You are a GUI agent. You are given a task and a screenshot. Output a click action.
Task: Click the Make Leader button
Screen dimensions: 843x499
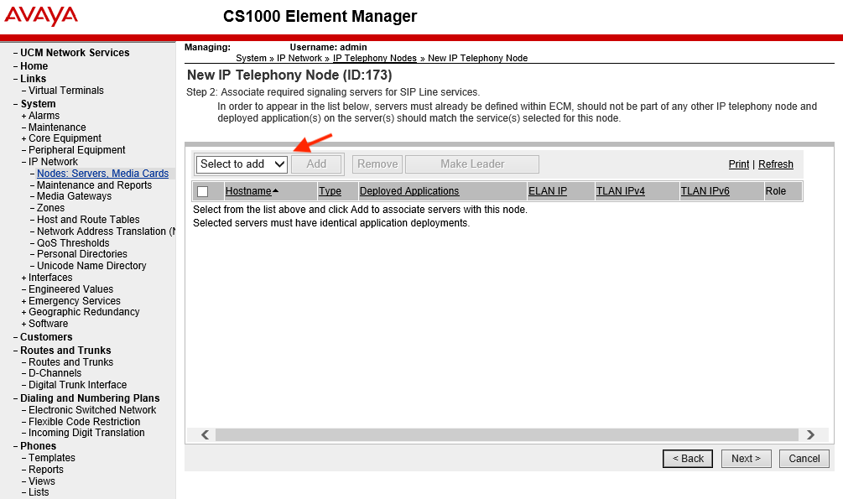click(472, 164)
